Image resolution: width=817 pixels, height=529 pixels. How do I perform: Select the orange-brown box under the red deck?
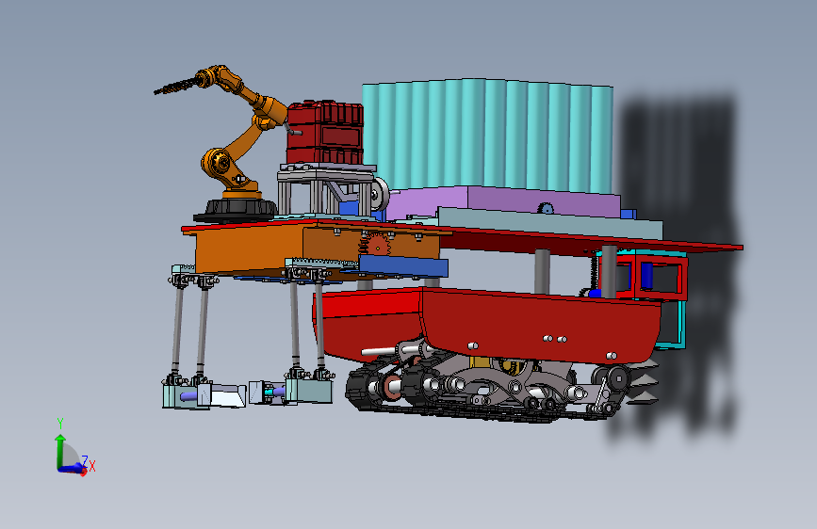[x=318, y=250]
